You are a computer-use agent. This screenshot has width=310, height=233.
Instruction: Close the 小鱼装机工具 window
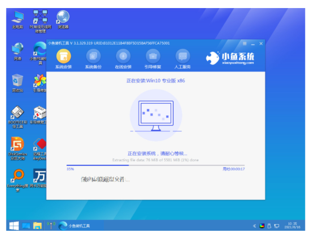(x=261, y=43)
